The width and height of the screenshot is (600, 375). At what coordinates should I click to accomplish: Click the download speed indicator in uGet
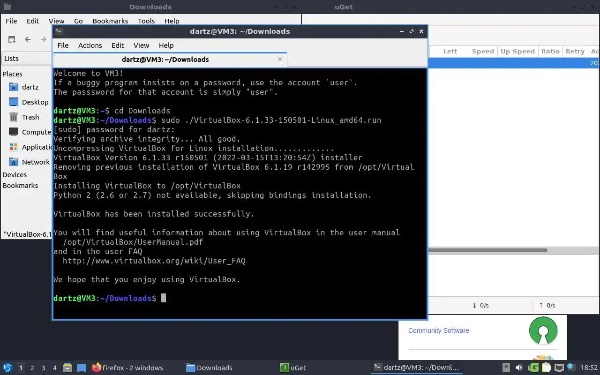480,306
